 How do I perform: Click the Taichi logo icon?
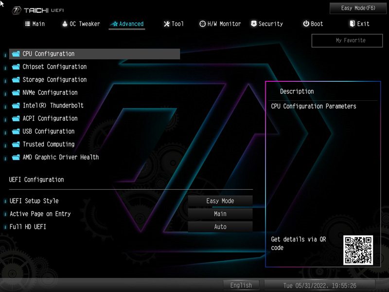pyautogui.click(x=17, y=10)
